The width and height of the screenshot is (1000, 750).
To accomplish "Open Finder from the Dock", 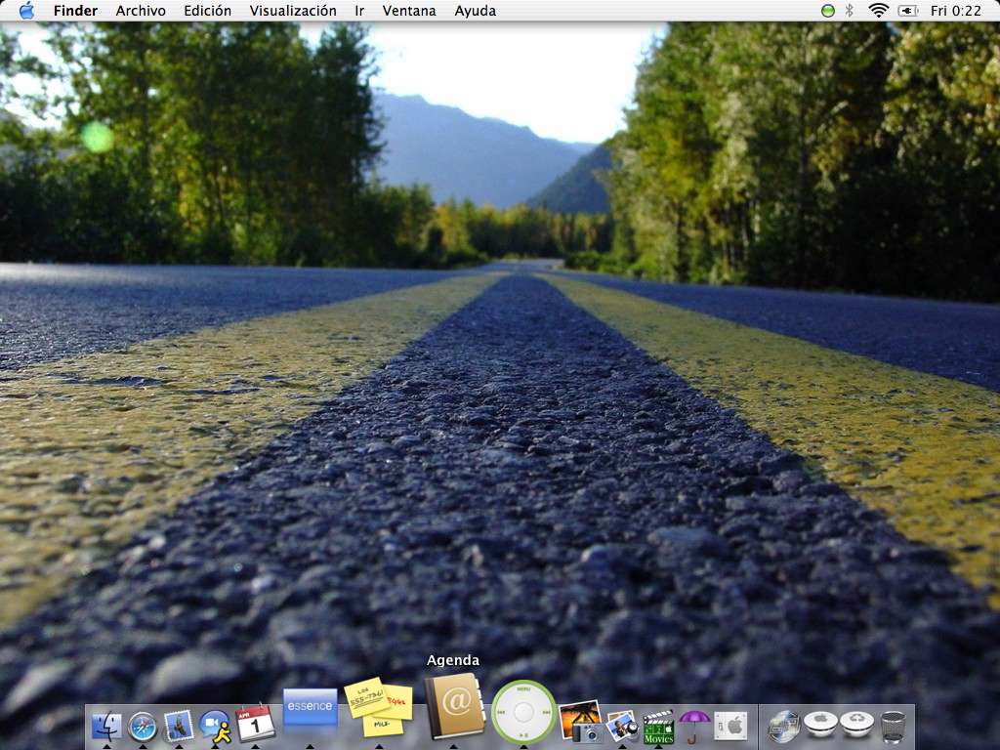I will click(x=106, y=727).
